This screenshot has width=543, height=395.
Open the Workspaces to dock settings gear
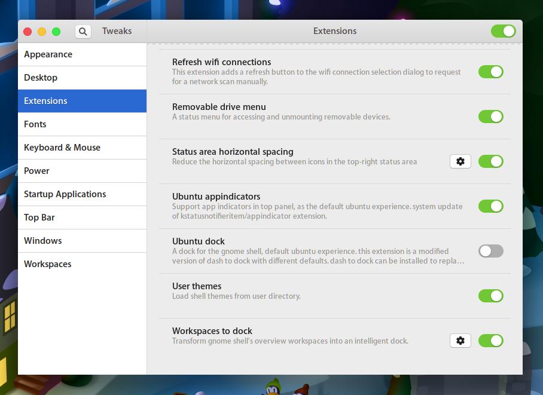(460, 341)
